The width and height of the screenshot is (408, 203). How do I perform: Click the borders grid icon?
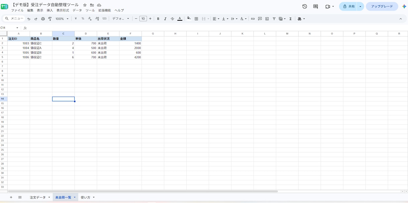196,19
